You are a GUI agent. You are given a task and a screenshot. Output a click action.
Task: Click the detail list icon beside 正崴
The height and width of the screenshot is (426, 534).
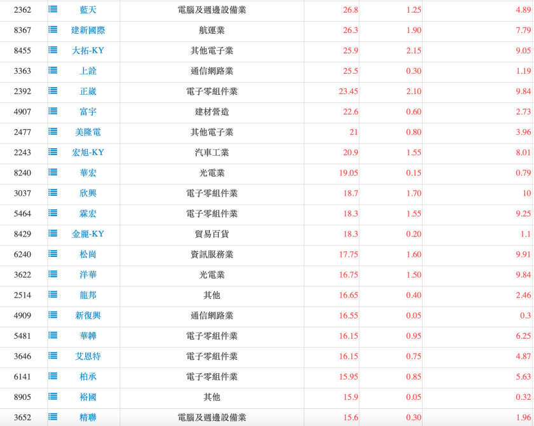click(x=53, y=92)
